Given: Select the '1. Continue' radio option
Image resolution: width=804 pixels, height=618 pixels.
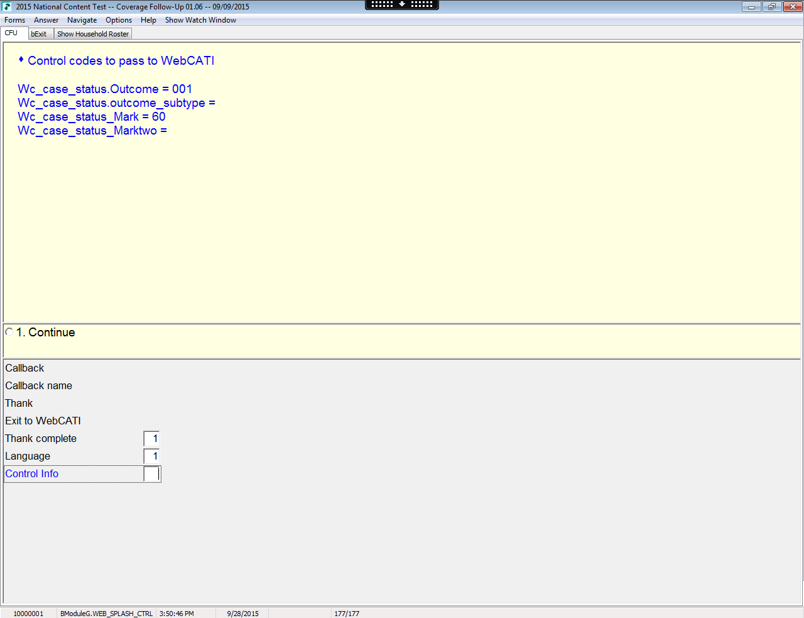Looking at the screenshot, I should click(x=9, y=332).
